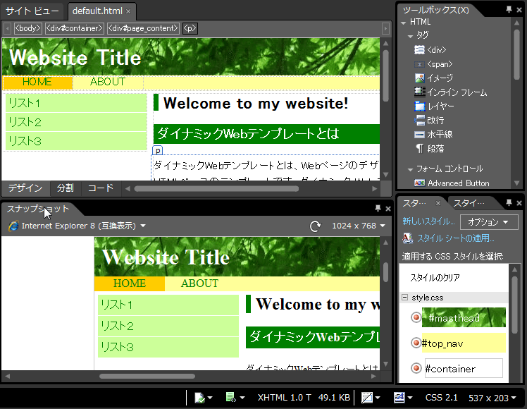Open compatibility icon dropdown arrow in status bar
The height and width of the screenshot is (409, 527).
[210, 398]
